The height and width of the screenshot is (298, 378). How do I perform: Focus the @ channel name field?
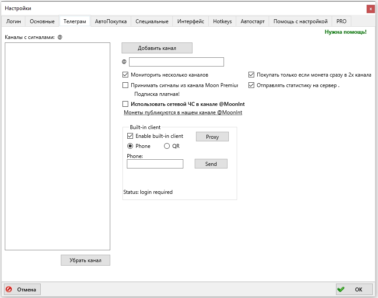176,62
